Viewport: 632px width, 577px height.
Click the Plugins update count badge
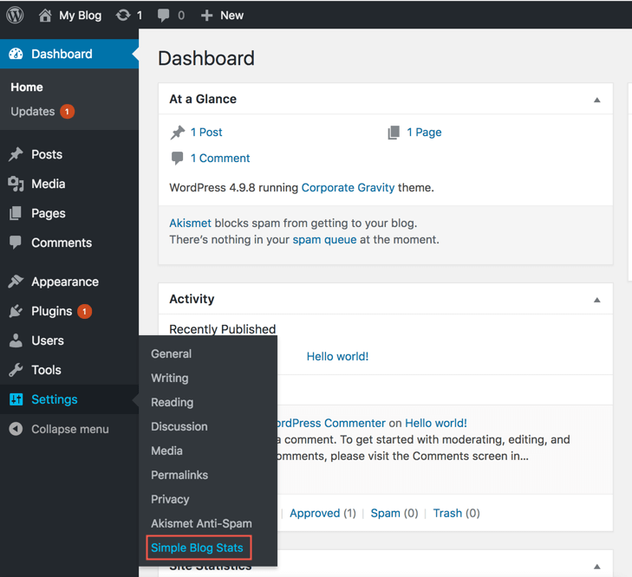click(x=85, y=312)
